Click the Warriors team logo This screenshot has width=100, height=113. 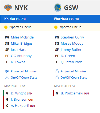[x=58, y=8]
